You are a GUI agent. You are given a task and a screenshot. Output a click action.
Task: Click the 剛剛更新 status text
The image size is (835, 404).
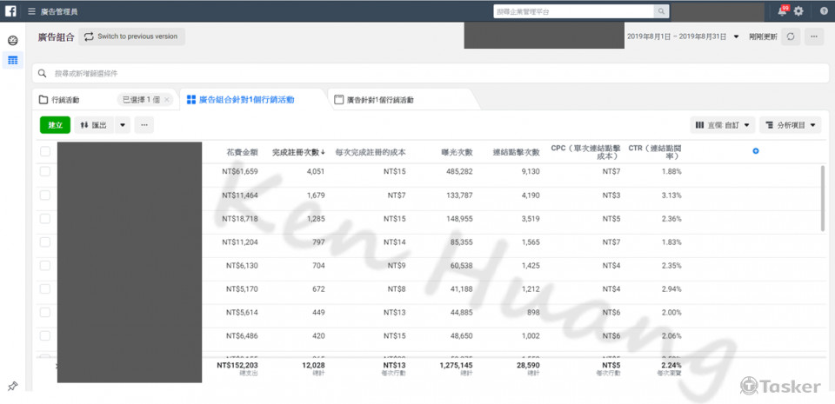pos(763,36)
